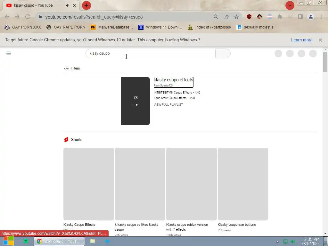
Task: Open the Chrome three-dot menu
Action: pyautogui.click(x=321, y=17)
